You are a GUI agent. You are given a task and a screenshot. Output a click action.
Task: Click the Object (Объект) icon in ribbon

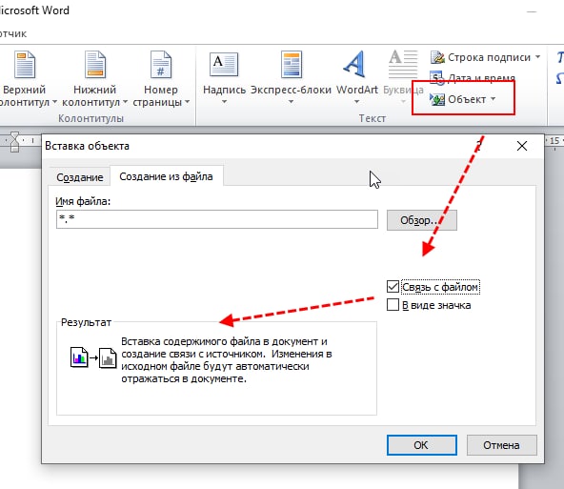coord(437,99)
